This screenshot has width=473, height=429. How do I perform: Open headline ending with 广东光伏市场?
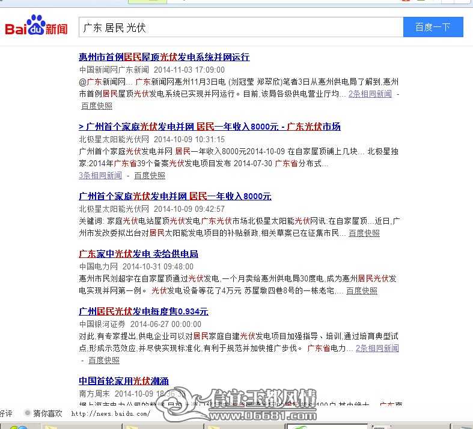pyautogui.click(x=210, y=127)
